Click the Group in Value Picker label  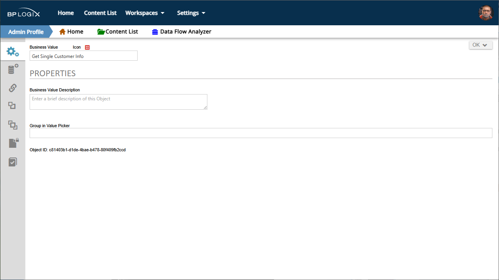[50, 126]
